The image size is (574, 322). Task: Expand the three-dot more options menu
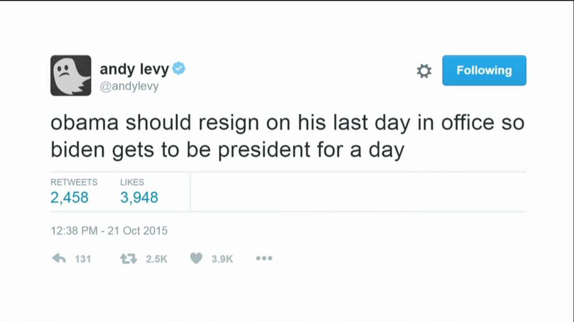tap(264, 258)
